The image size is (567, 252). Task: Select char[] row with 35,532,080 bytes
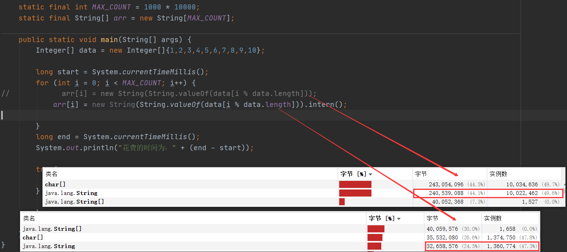(280, 237)
